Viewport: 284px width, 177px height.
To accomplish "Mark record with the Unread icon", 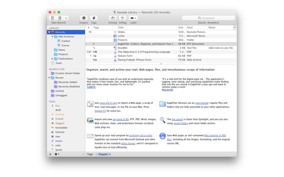I will click(113, 18).
